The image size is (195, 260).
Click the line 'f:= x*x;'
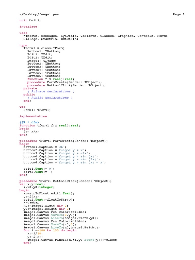tap(31, 132)
